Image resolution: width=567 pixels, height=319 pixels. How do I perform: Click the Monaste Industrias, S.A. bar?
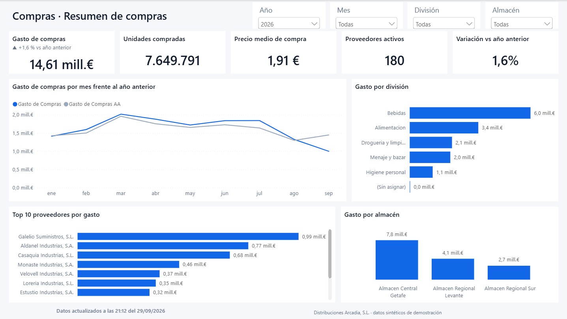click(x=128, y=265)
